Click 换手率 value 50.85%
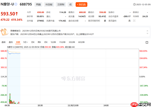The height and width of the screenshot is (107, 151). [x=40, y=16]
